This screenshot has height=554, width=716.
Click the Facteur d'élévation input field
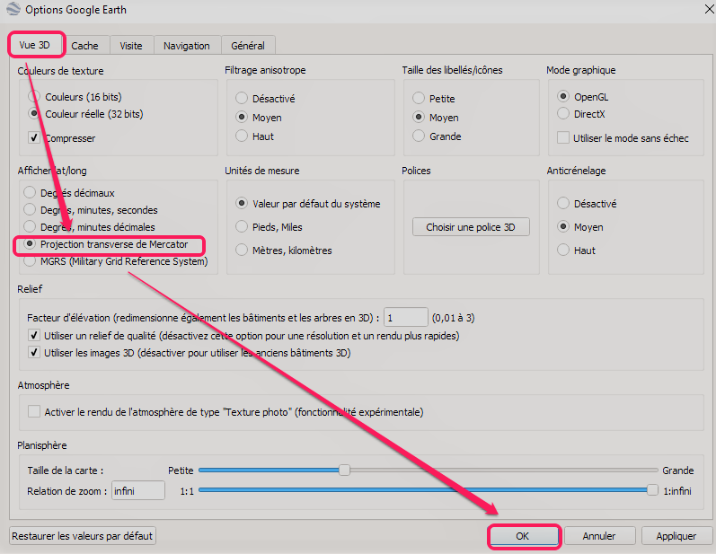pyautogui.click(x=405, y=317)
